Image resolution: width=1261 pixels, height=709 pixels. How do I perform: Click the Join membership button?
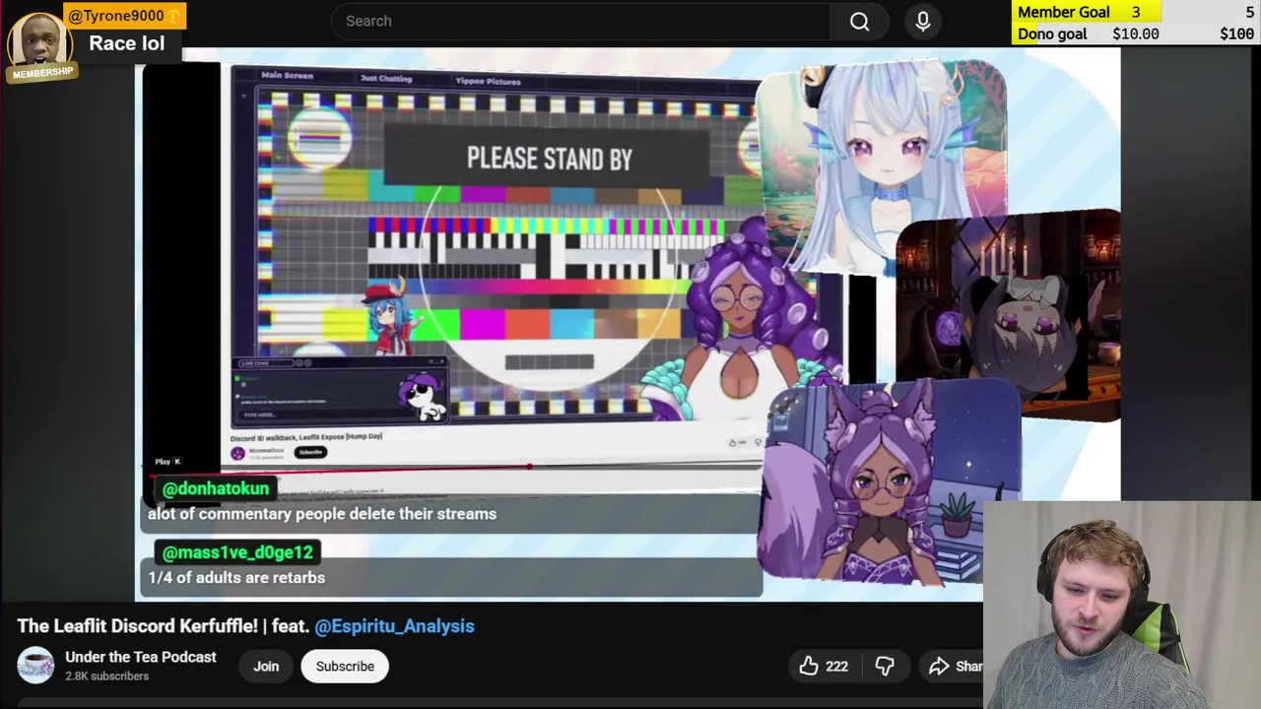point(266,667)
